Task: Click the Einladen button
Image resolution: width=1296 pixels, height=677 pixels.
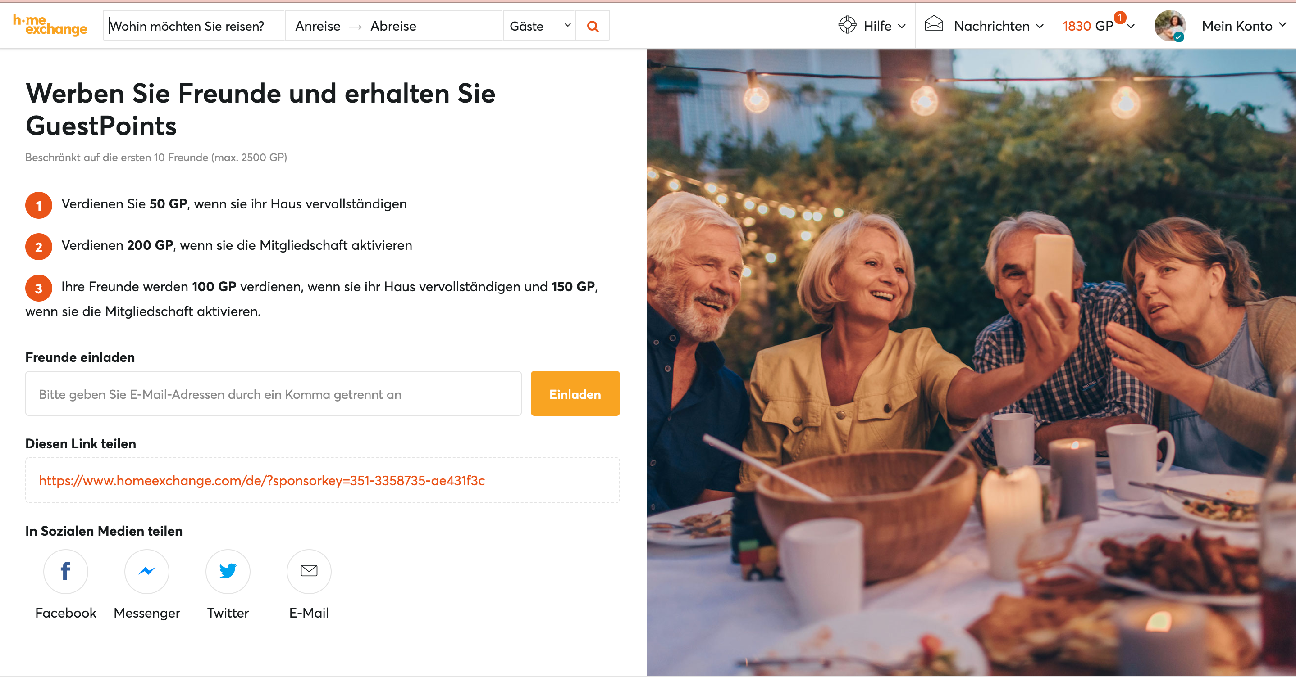Action: click(575, 393)
